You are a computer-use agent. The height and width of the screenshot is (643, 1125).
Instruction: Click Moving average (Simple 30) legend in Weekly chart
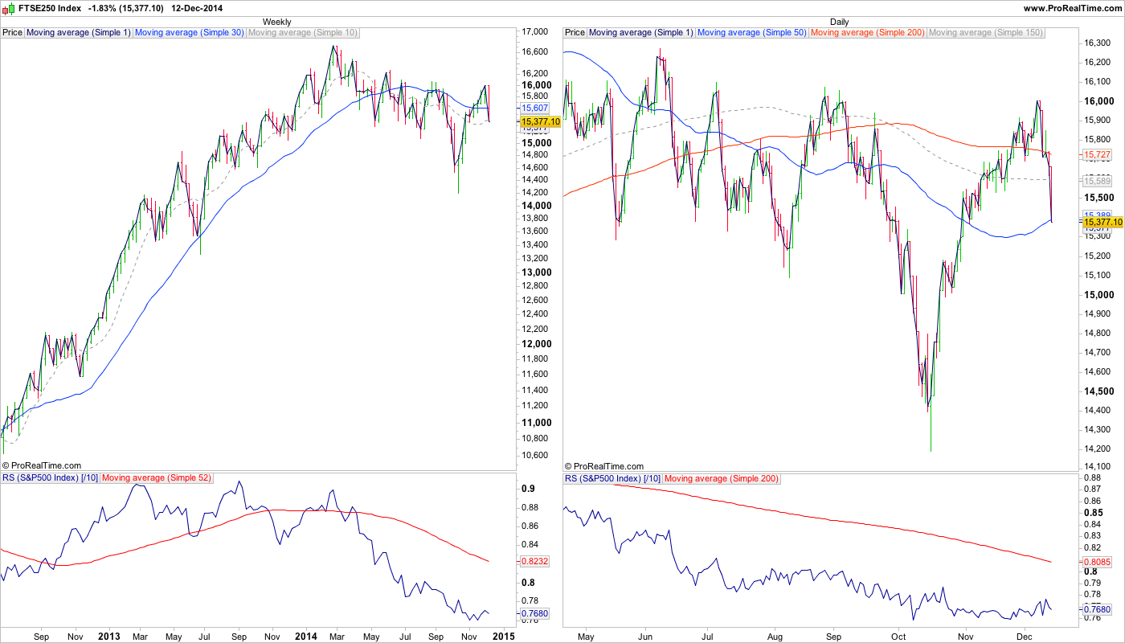click(x=190, y=33)
